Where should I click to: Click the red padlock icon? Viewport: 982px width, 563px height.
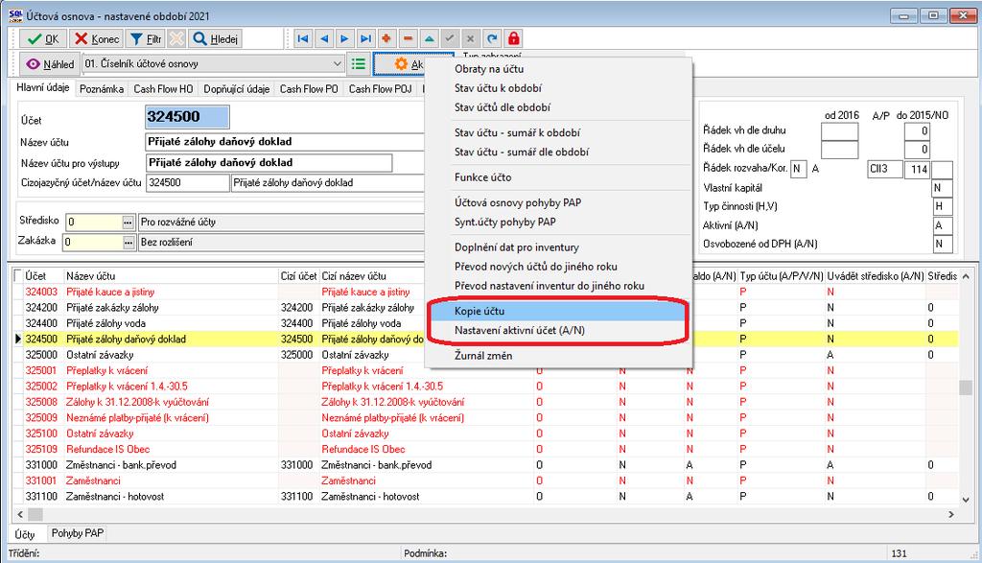[x=514, y=38]
